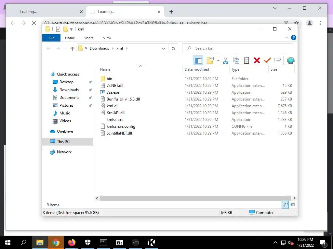The width and height of the screenshot is (333, 249).
Task: Click the Copy toolbar icon
Action: [x=236, y=60]
